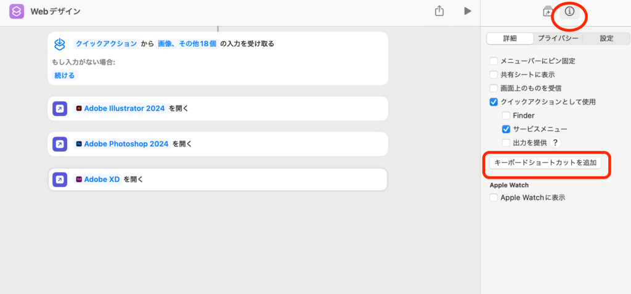Switch to the プライバシー tab

coord(557,38)
